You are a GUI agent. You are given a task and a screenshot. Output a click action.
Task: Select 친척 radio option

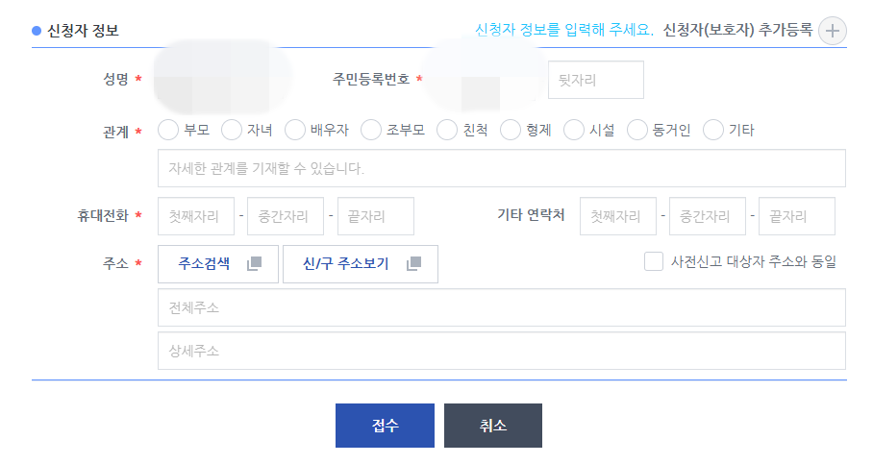click(447, 131)
